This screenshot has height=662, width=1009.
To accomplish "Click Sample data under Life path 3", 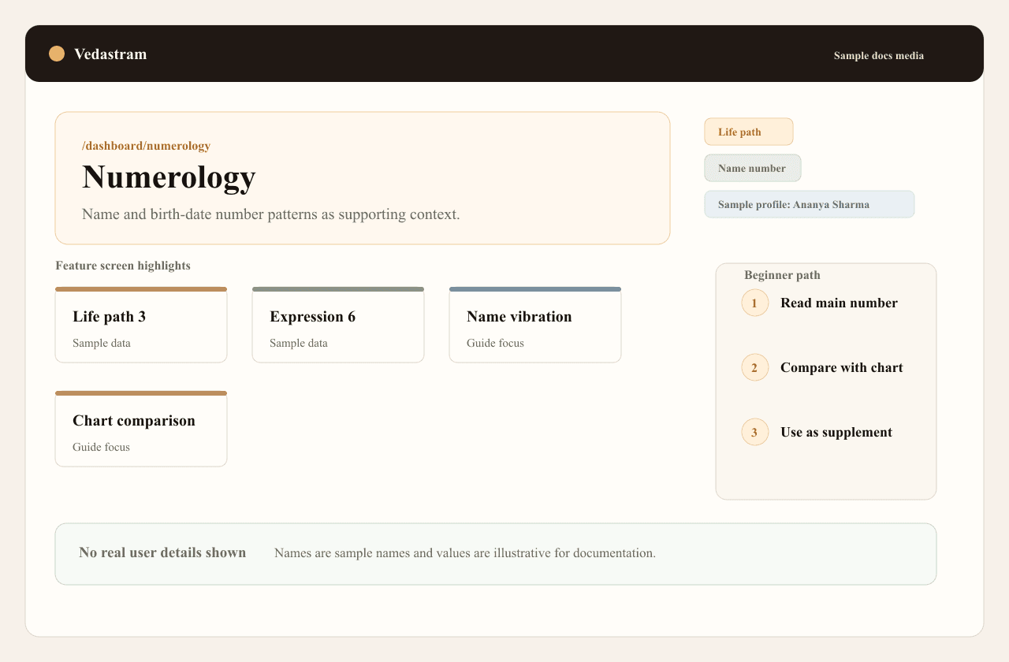I will point(102,344).
